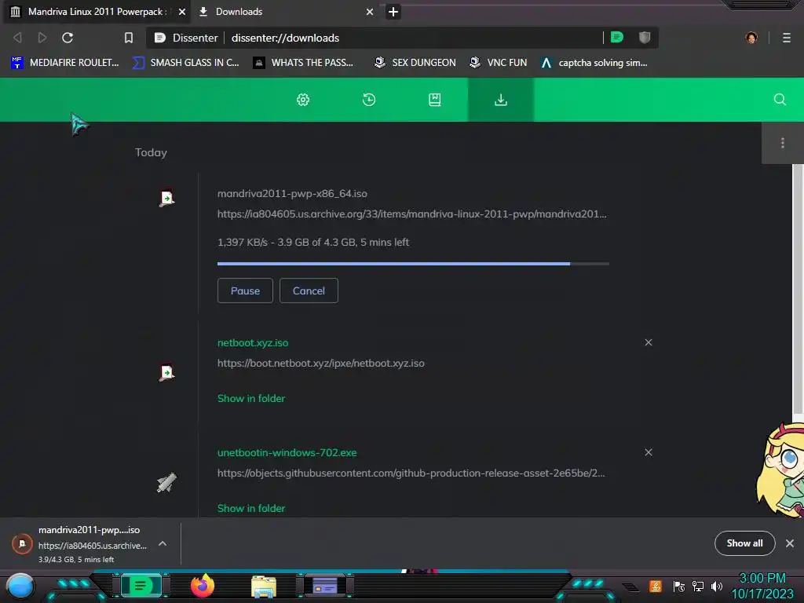
Task: Launch Firefox from taskbar
Action: click(x=203, y=586)
